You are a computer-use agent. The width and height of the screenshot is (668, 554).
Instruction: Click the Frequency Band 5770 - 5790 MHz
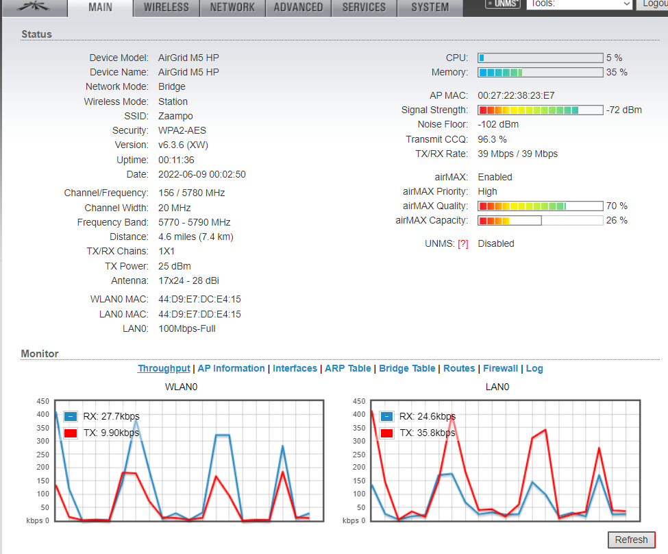click(x=195, y=223)
